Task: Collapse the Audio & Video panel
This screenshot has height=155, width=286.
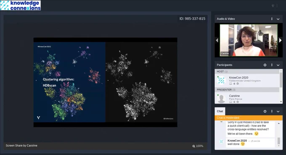Action: 278,19
